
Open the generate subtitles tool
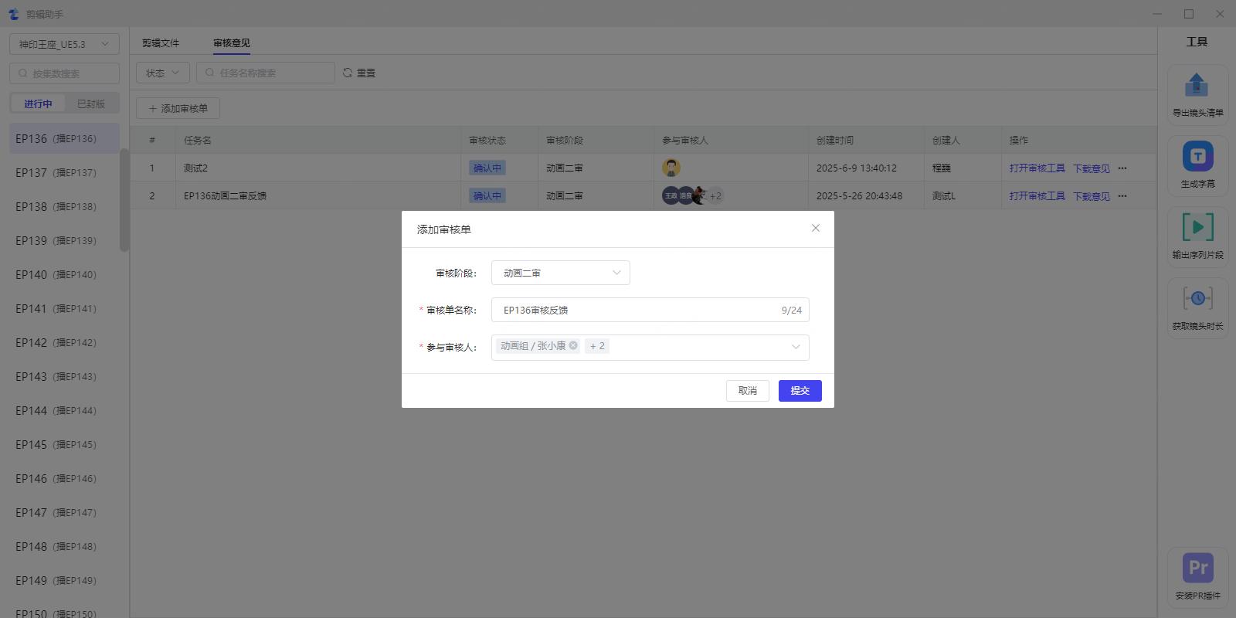point(1197,157)
